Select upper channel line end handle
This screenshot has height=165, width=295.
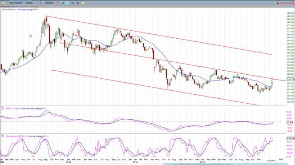click(271, 54)
